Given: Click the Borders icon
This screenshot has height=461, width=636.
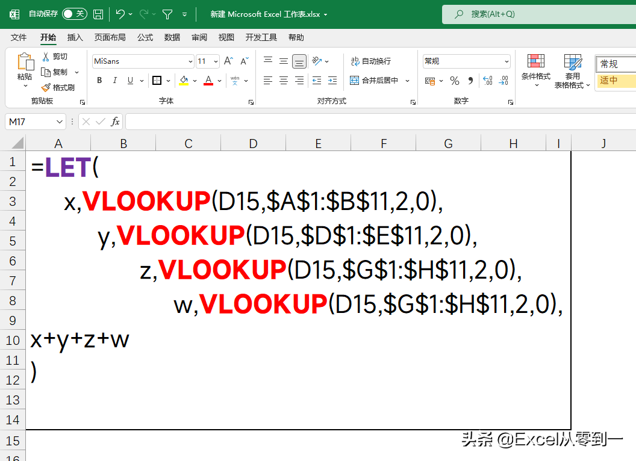Looking at the screenshot, I should pos(157,80).
